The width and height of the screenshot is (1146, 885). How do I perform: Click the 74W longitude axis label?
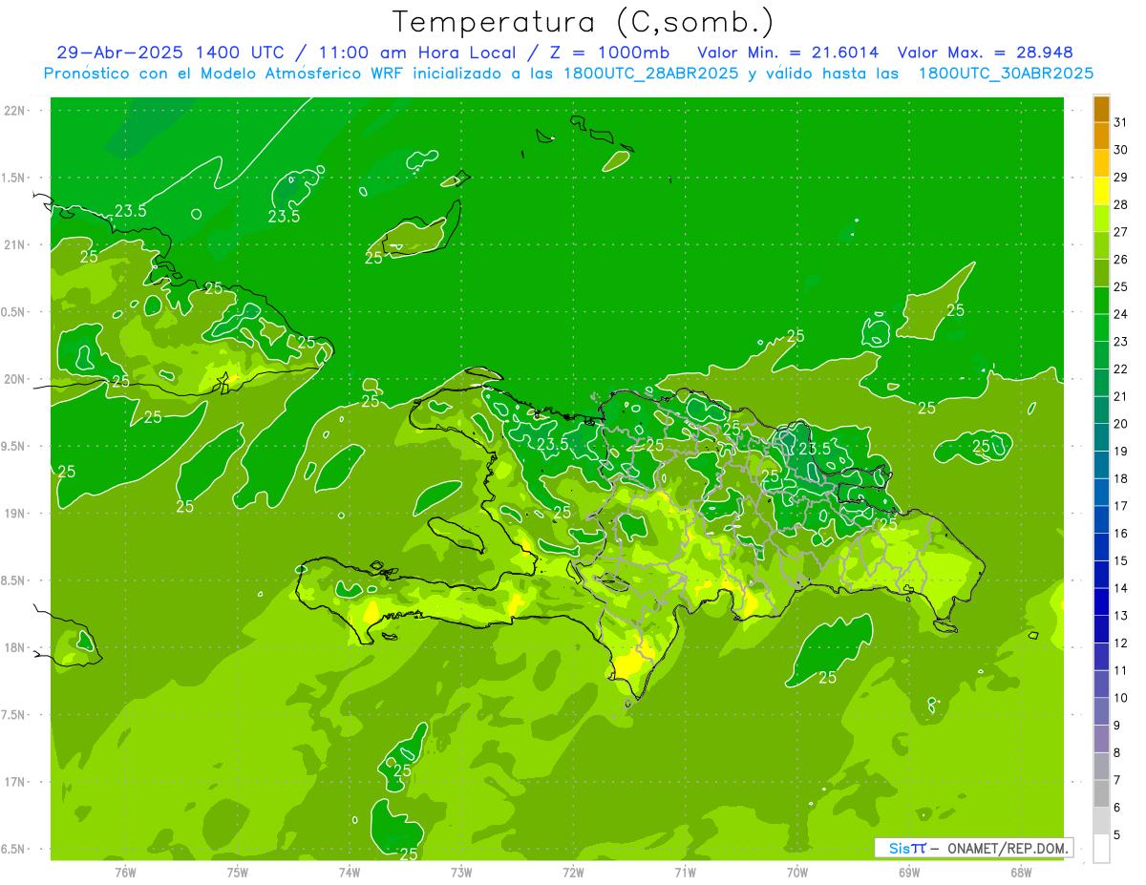tap(349, 872)
